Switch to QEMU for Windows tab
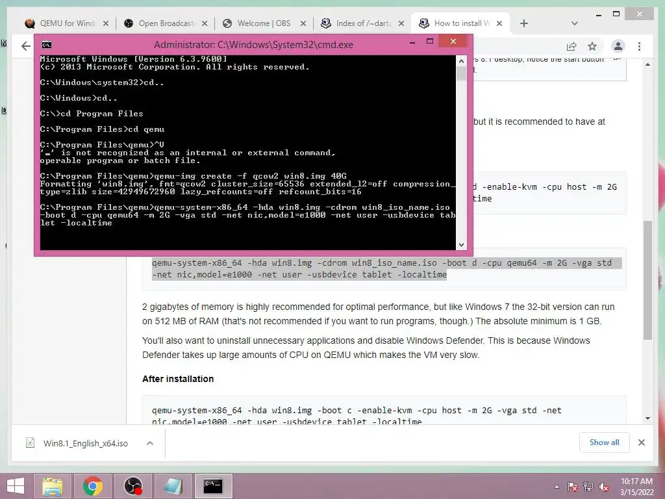 tap(66, 23)
